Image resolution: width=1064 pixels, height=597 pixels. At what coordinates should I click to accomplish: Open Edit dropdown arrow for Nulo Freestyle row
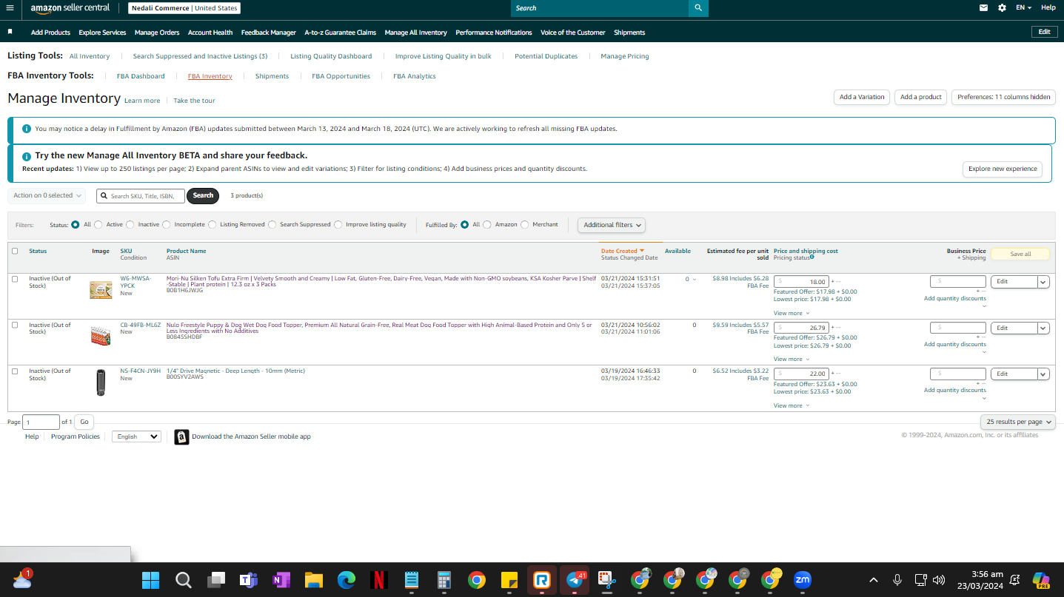tap(1043, 328)
